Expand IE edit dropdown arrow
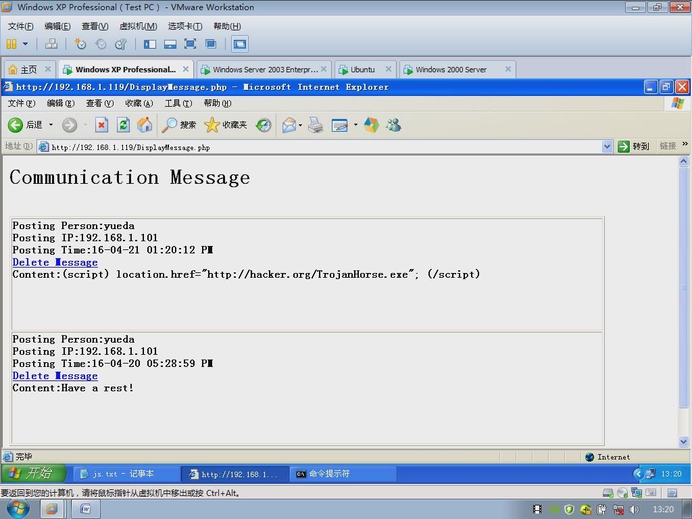Image resolution: width=692 pixels, height=519 pixels. 355,125
